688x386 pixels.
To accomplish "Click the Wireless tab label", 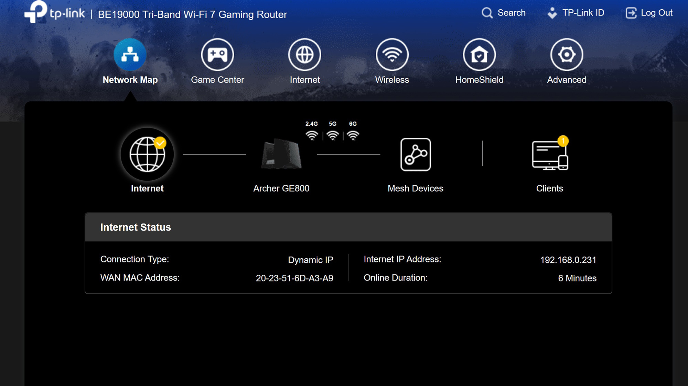I will coord(392,80).
